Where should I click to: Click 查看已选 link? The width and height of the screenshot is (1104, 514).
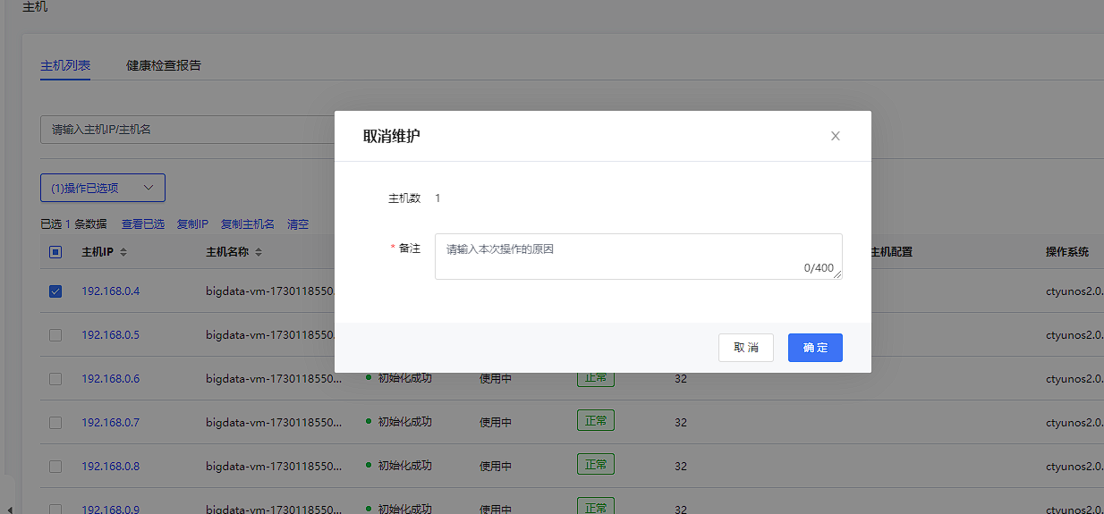click(x=143, y=224)
